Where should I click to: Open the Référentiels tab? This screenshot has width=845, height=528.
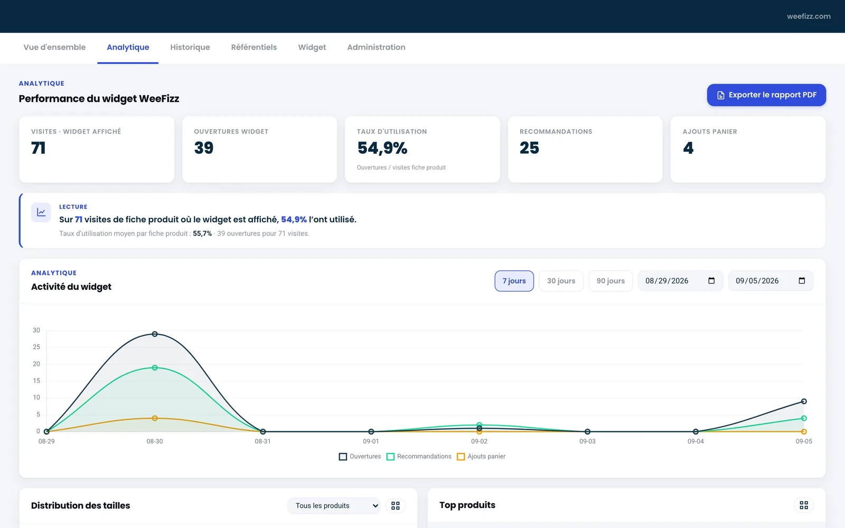tap(254, 48)
